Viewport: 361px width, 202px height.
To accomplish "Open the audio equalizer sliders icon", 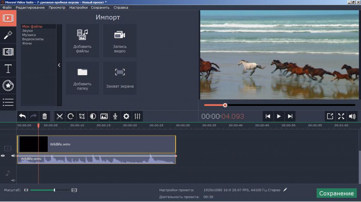I will click(x=137, y=116).
